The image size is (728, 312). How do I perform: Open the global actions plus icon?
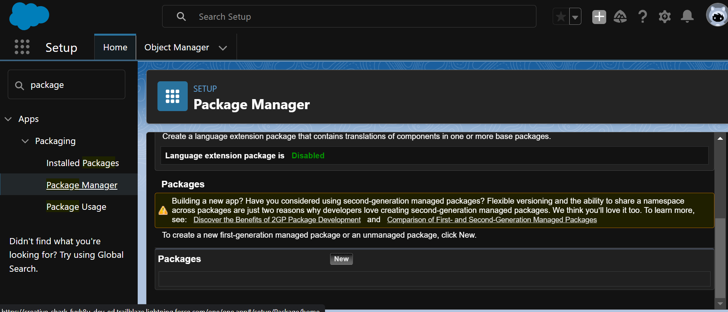(599, 17)
